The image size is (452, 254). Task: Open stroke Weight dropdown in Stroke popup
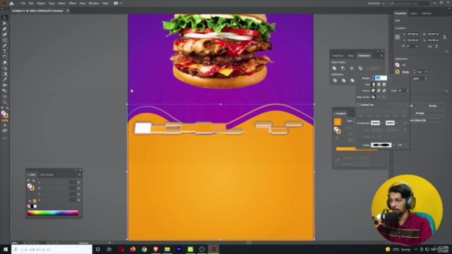point(389,78)
